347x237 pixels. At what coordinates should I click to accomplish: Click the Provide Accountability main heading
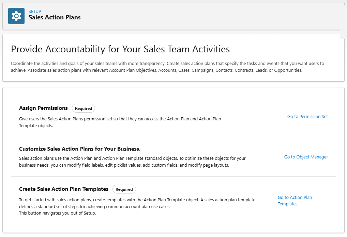click(120, 49)
